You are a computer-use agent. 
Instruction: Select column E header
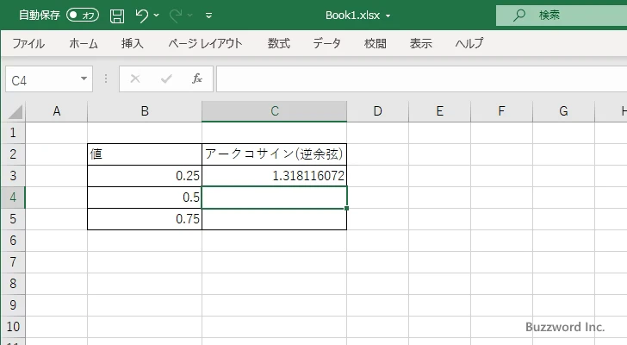pyautogui.click(x=439, y=111)
